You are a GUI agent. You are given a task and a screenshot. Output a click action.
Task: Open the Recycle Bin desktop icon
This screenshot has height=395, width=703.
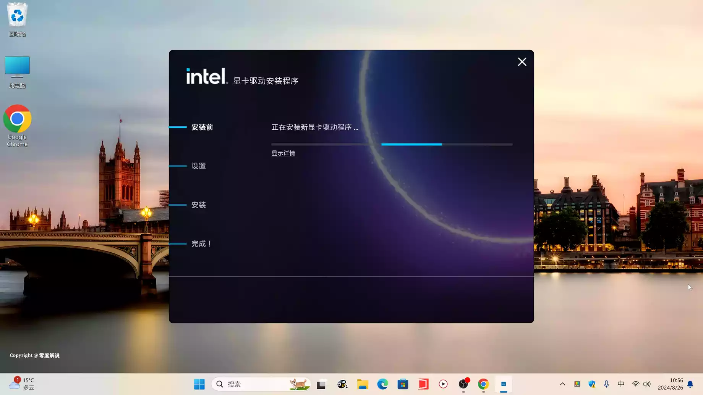[17, 20]
